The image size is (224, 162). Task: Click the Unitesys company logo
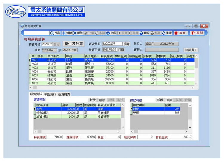pyautogui.click(x=16, y=12)
